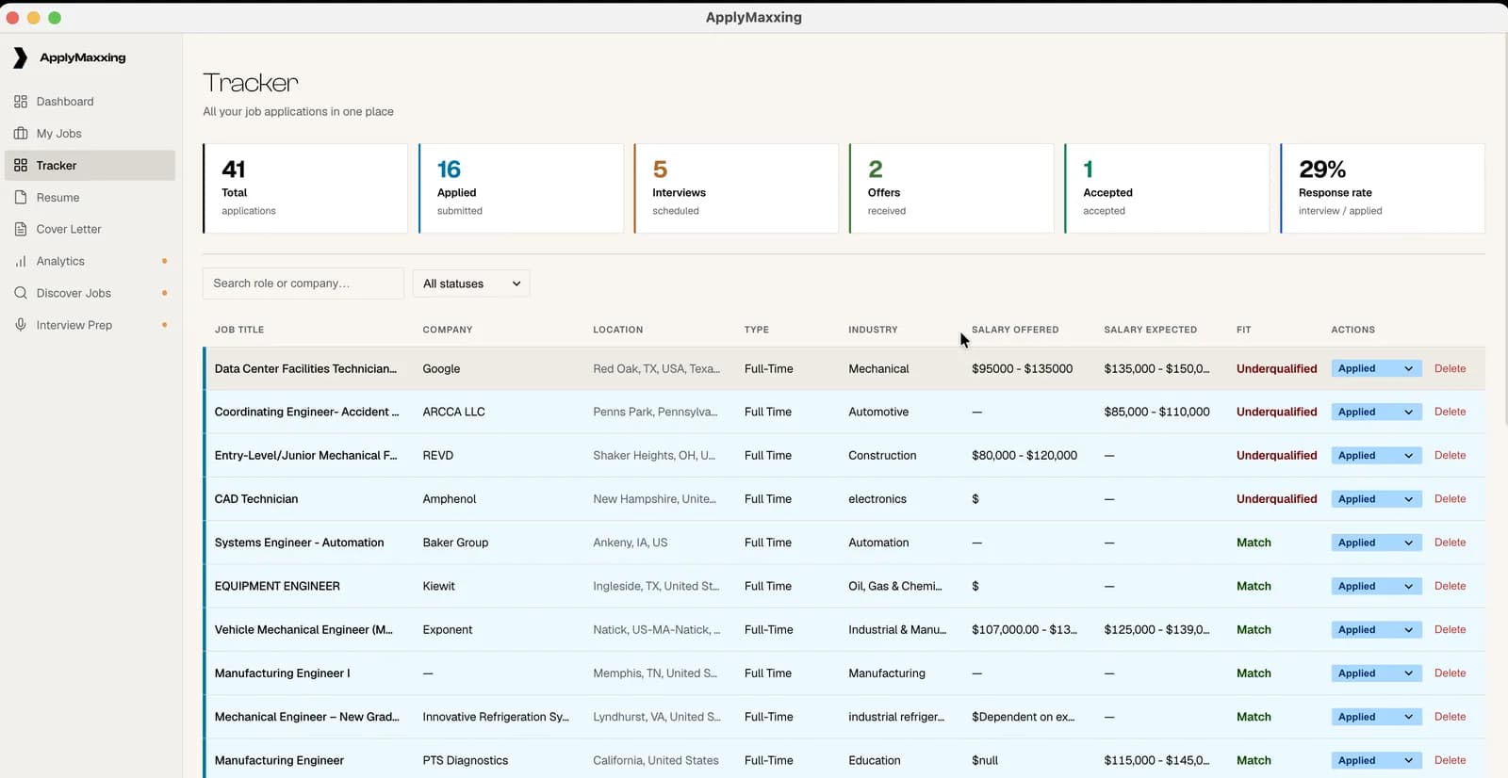This screenshot has height=778, width=1508.
Task: Click the Cover Letter page icon
Action: [21, 229]
